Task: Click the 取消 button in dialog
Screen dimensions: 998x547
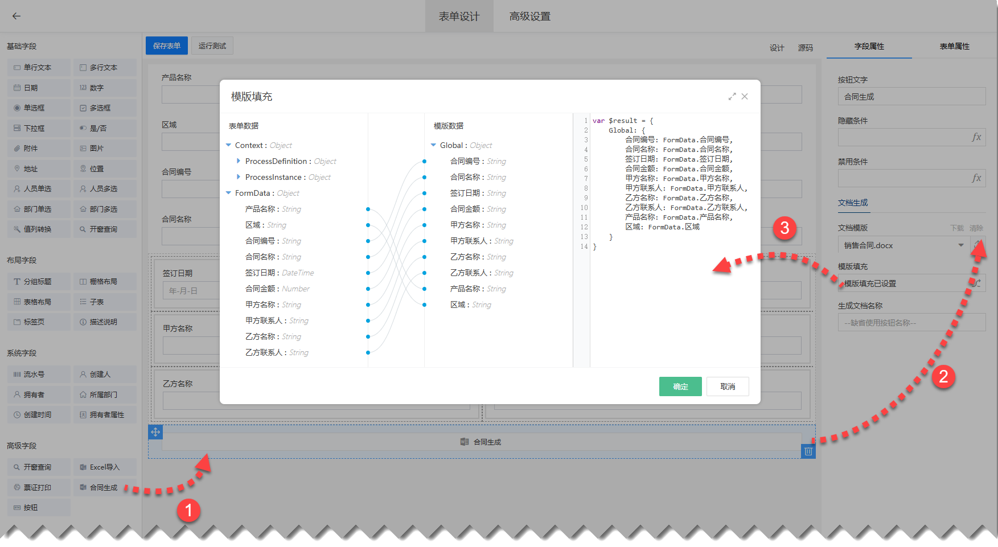Action: [727, 386]
